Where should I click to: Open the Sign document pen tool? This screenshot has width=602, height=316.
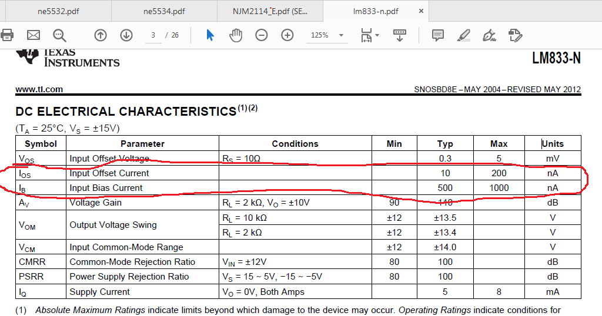tap(489, 35)
